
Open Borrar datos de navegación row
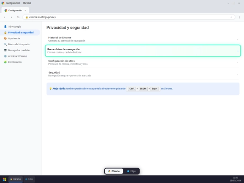pyautogui.click(x=143, y=51)
